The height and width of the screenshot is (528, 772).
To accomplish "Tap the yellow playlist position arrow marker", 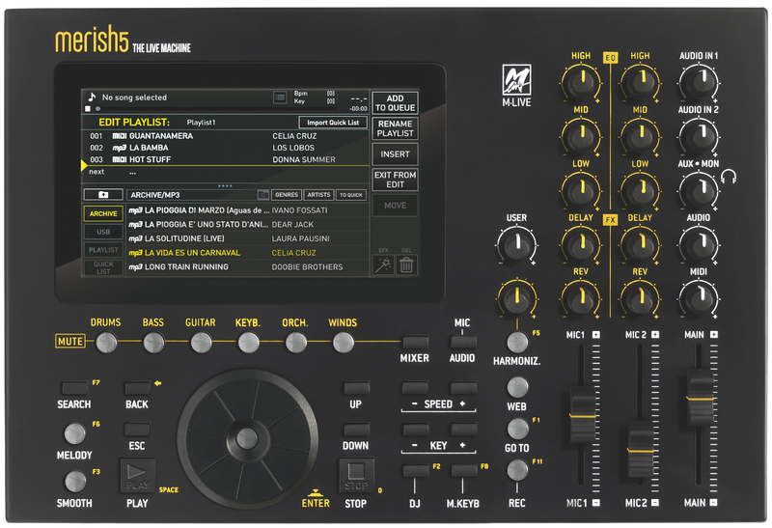I will (84, 166).
